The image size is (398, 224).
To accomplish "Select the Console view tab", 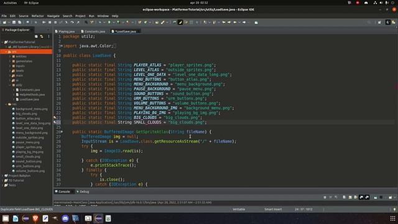I will pos(62,192).
